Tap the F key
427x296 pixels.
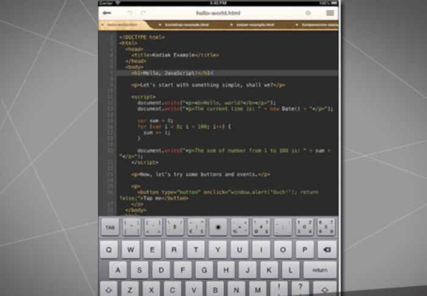(183, 270)
